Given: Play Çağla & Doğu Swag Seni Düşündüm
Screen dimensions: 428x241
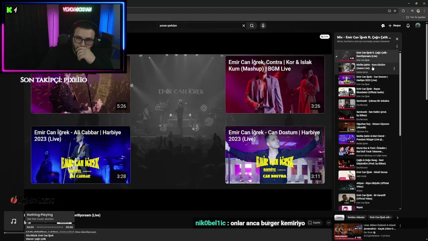Looking at the screenshot, I should (367, 163).
